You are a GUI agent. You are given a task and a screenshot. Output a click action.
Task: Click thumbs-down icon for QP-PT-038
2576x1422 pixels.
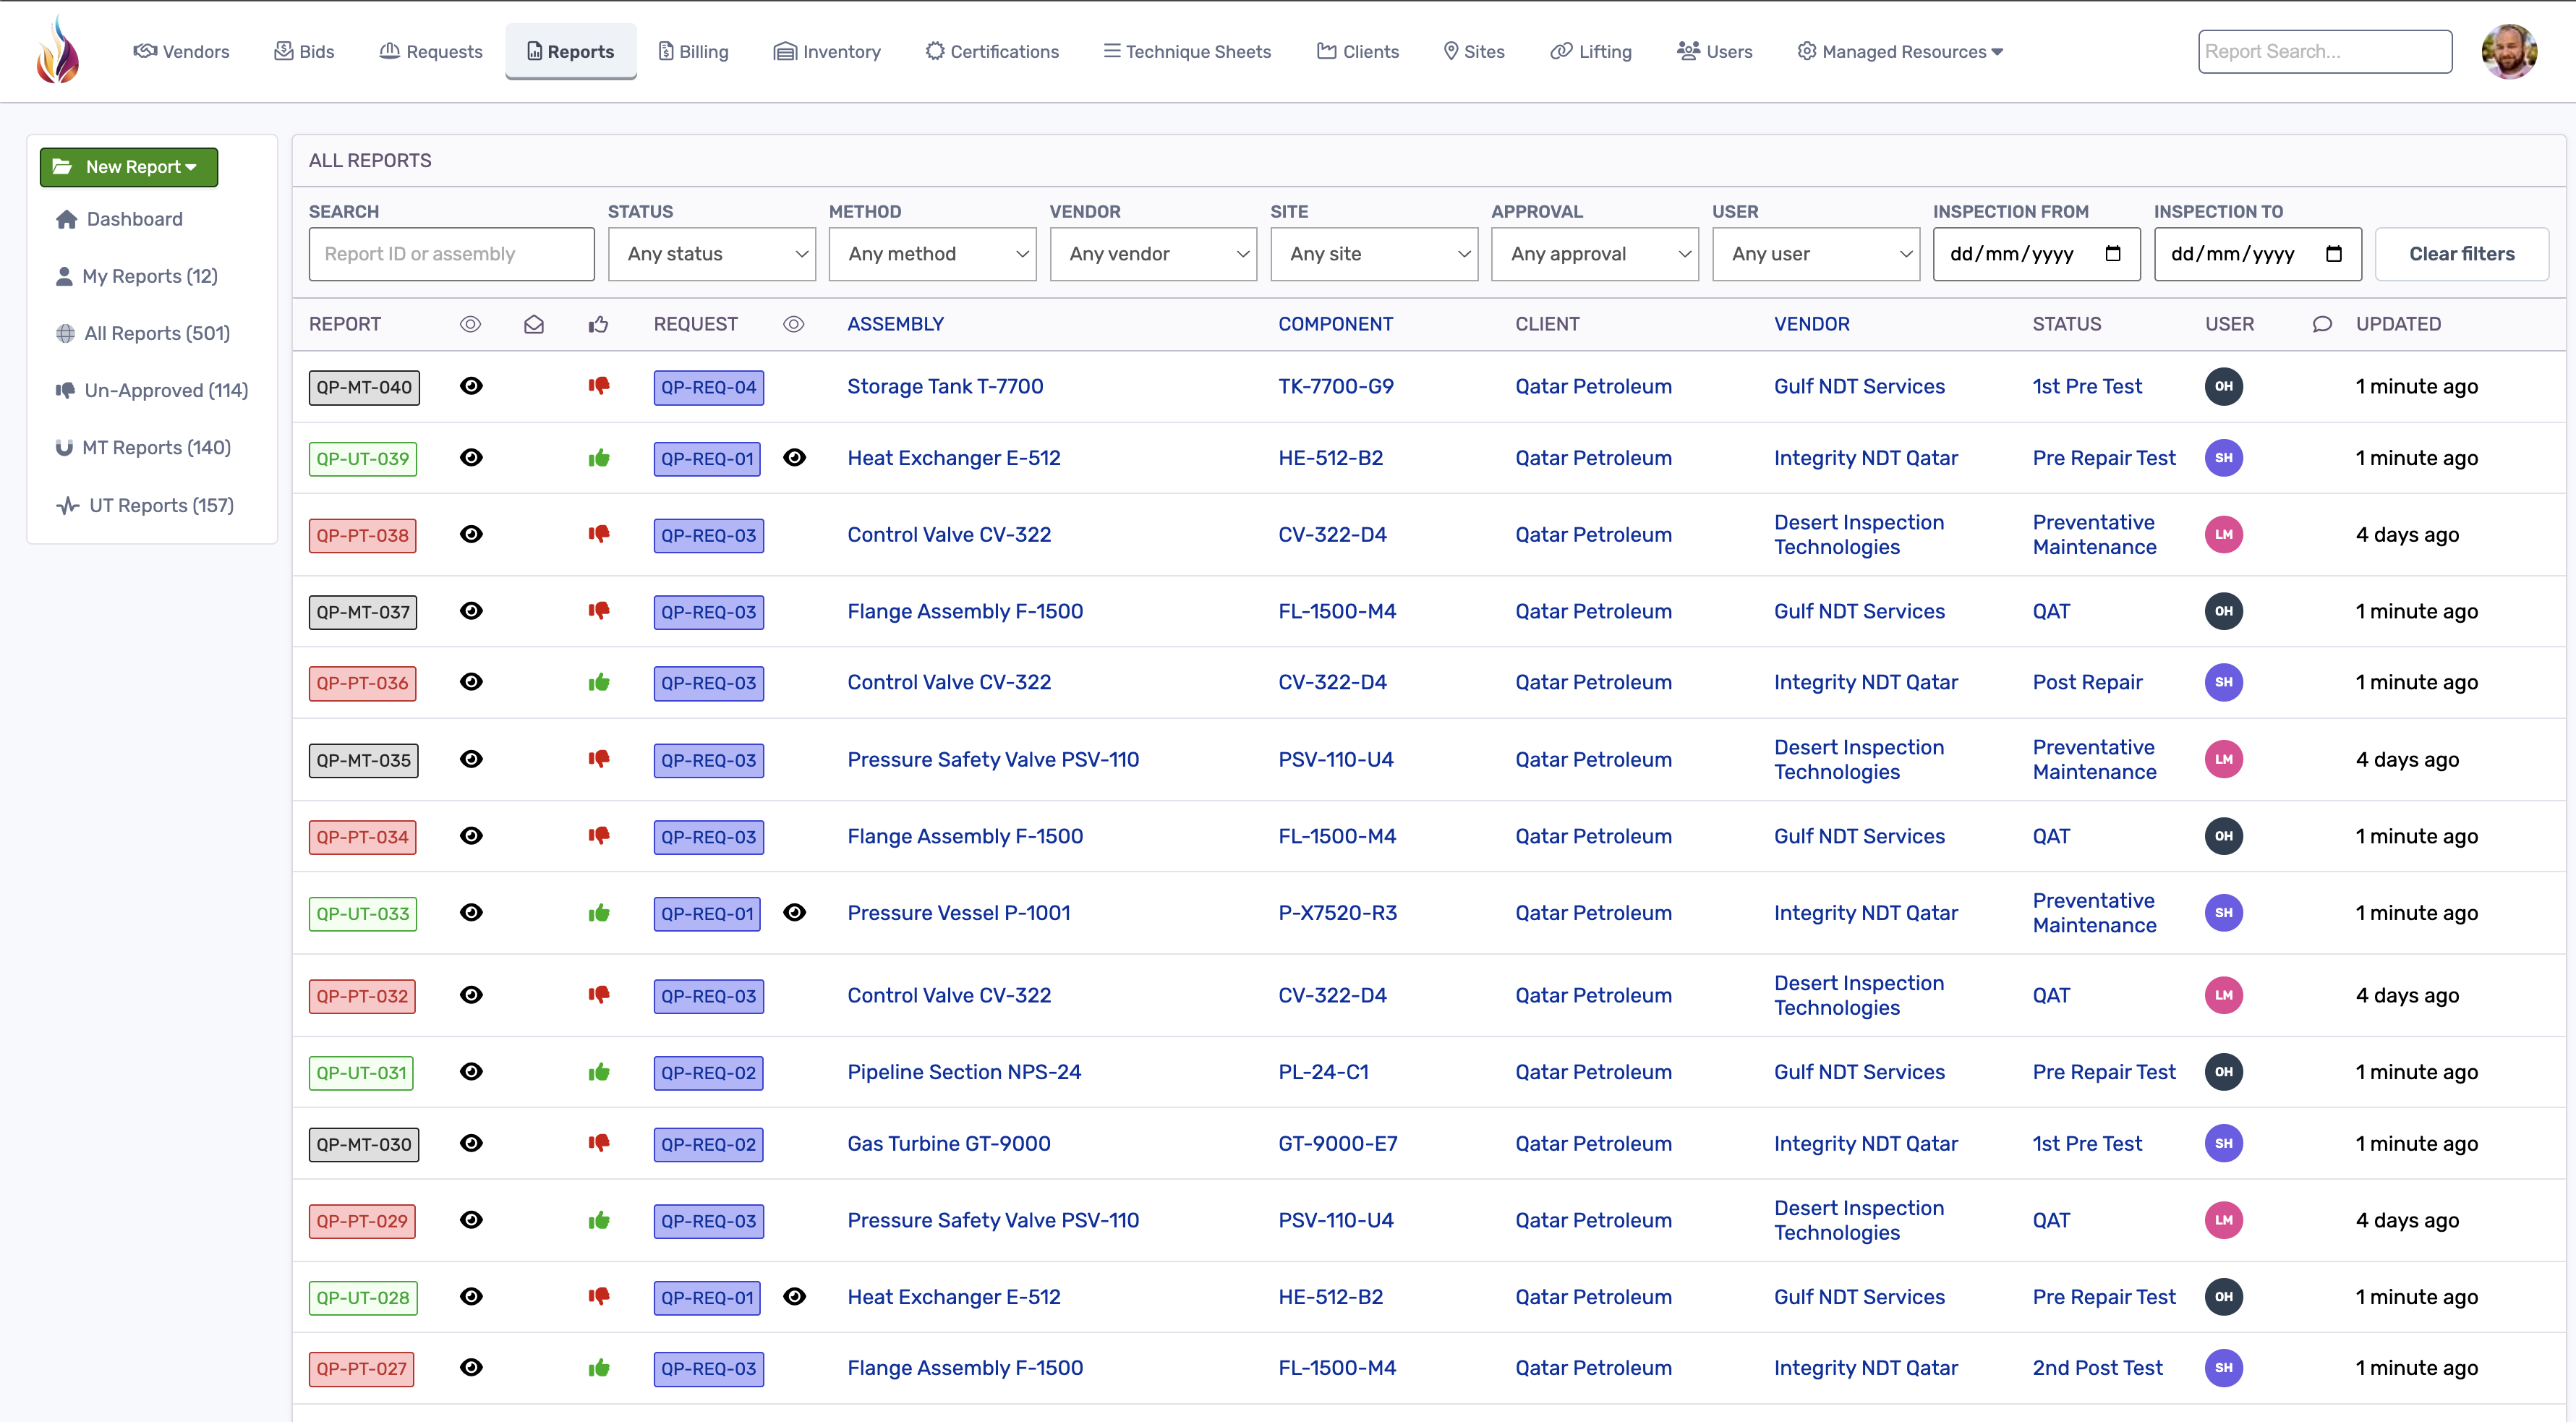point(599,534)
